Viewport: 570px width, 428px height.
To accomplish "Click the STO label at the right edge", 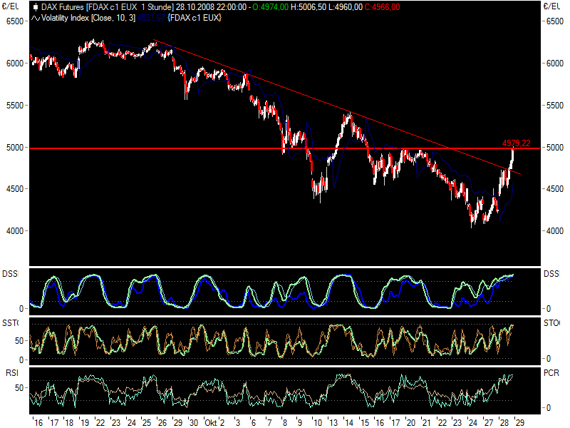I will click(x=551, y=323).
